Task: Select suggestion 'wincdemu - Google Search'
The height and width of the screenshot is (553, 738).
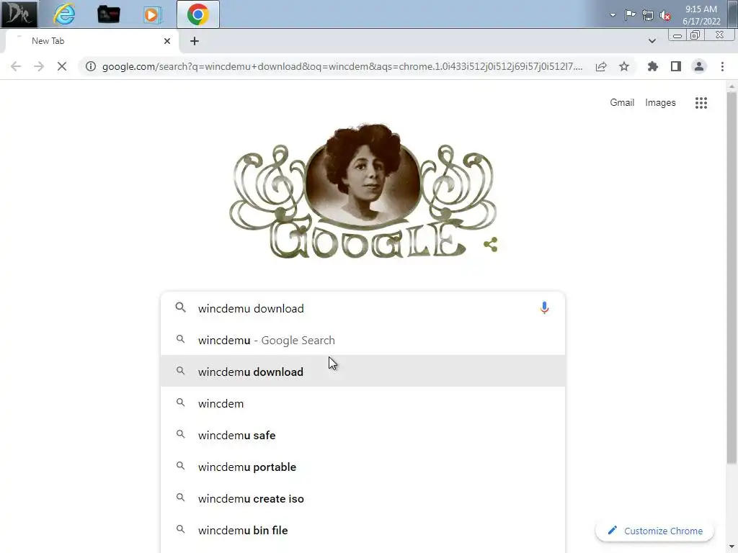Action: coord(363,340)
